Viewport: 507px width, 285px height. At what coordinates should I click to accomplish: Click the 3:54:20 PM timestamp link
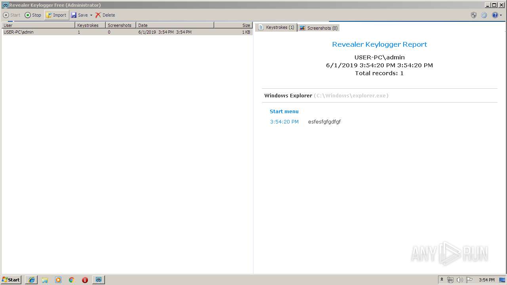tap(284, 122)
